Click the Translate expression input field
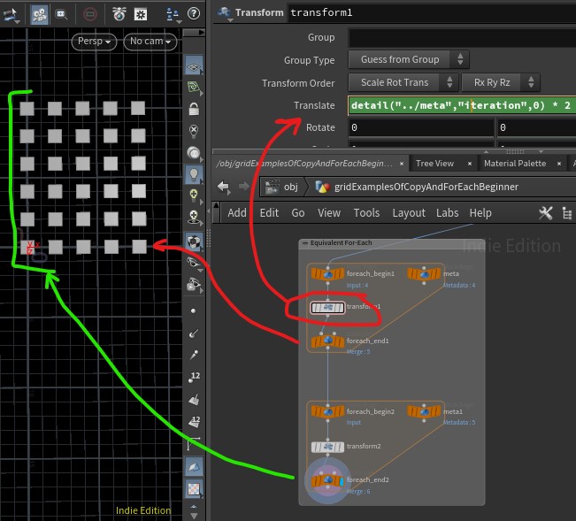The height and width of the screenshot is (521, 576). pos(462,105)
